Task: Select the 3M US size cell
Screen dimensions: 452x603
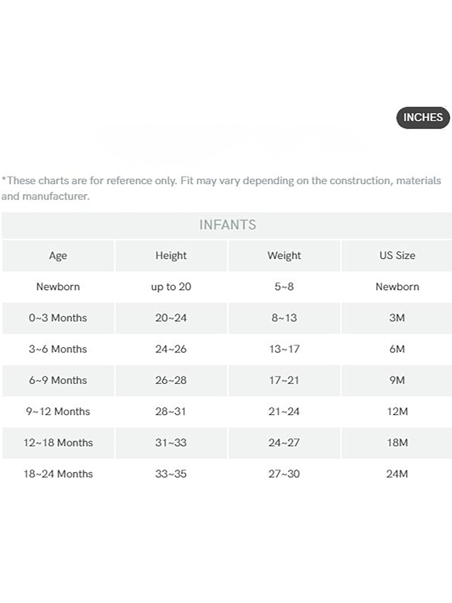Action: [397, 318]
